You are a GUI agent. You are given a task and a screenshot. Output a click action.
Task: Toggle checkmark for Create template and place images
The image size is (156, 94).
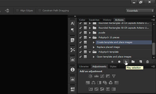pos(80,42)
